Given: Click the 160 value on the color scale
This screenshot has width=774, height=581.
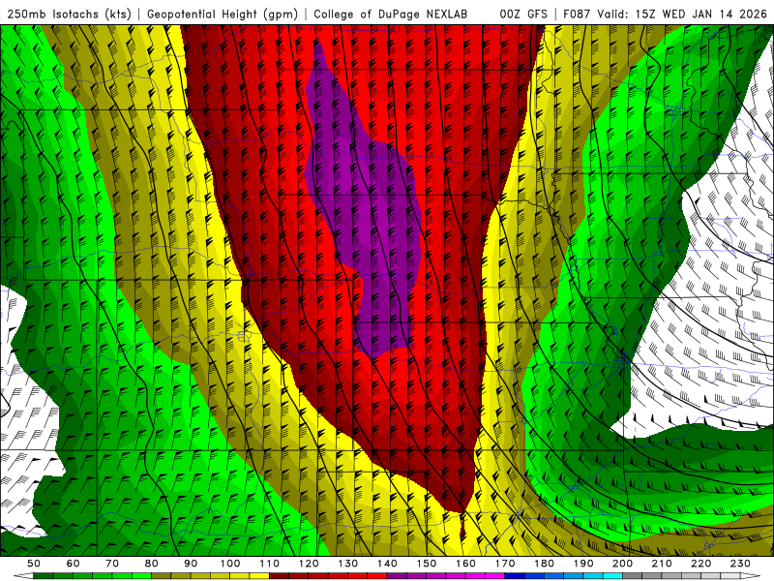Looking at the screenshot, I should point(466,564).
